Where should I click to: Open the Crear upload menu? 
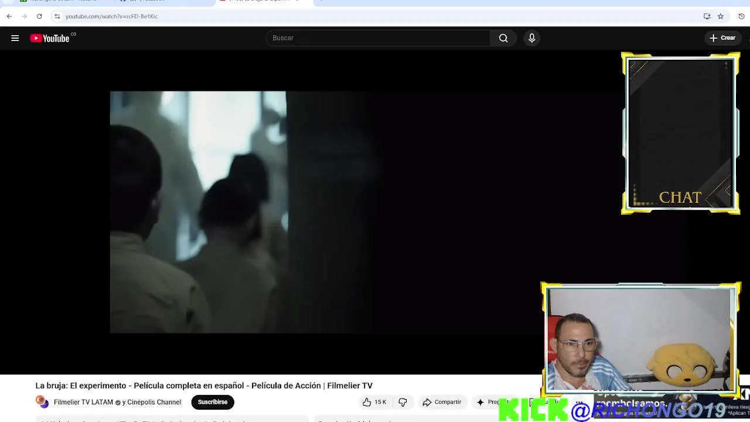point(722,38)
